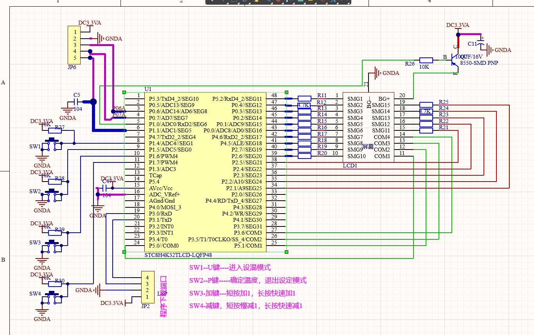Image resolution: width=534 pixels, height=335 pixels.
Task: Select the JP2 four-pin download header
Action: pos(147,287)
